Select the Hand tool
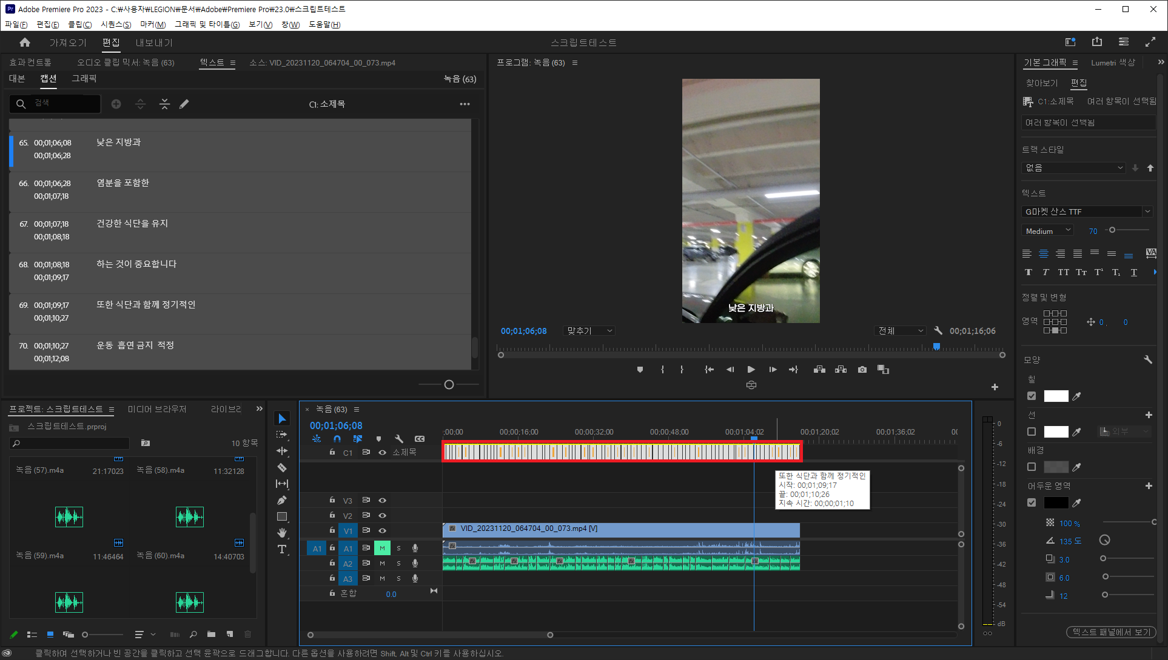This screenshot has width=1168, height=660. [x=282, y=533]
